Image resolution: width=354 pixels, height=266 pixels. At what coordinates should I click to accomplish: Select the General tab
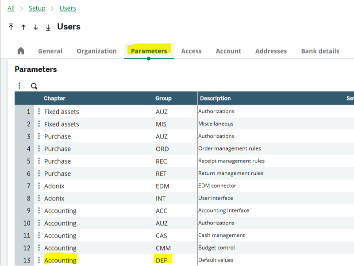(50, 50)
